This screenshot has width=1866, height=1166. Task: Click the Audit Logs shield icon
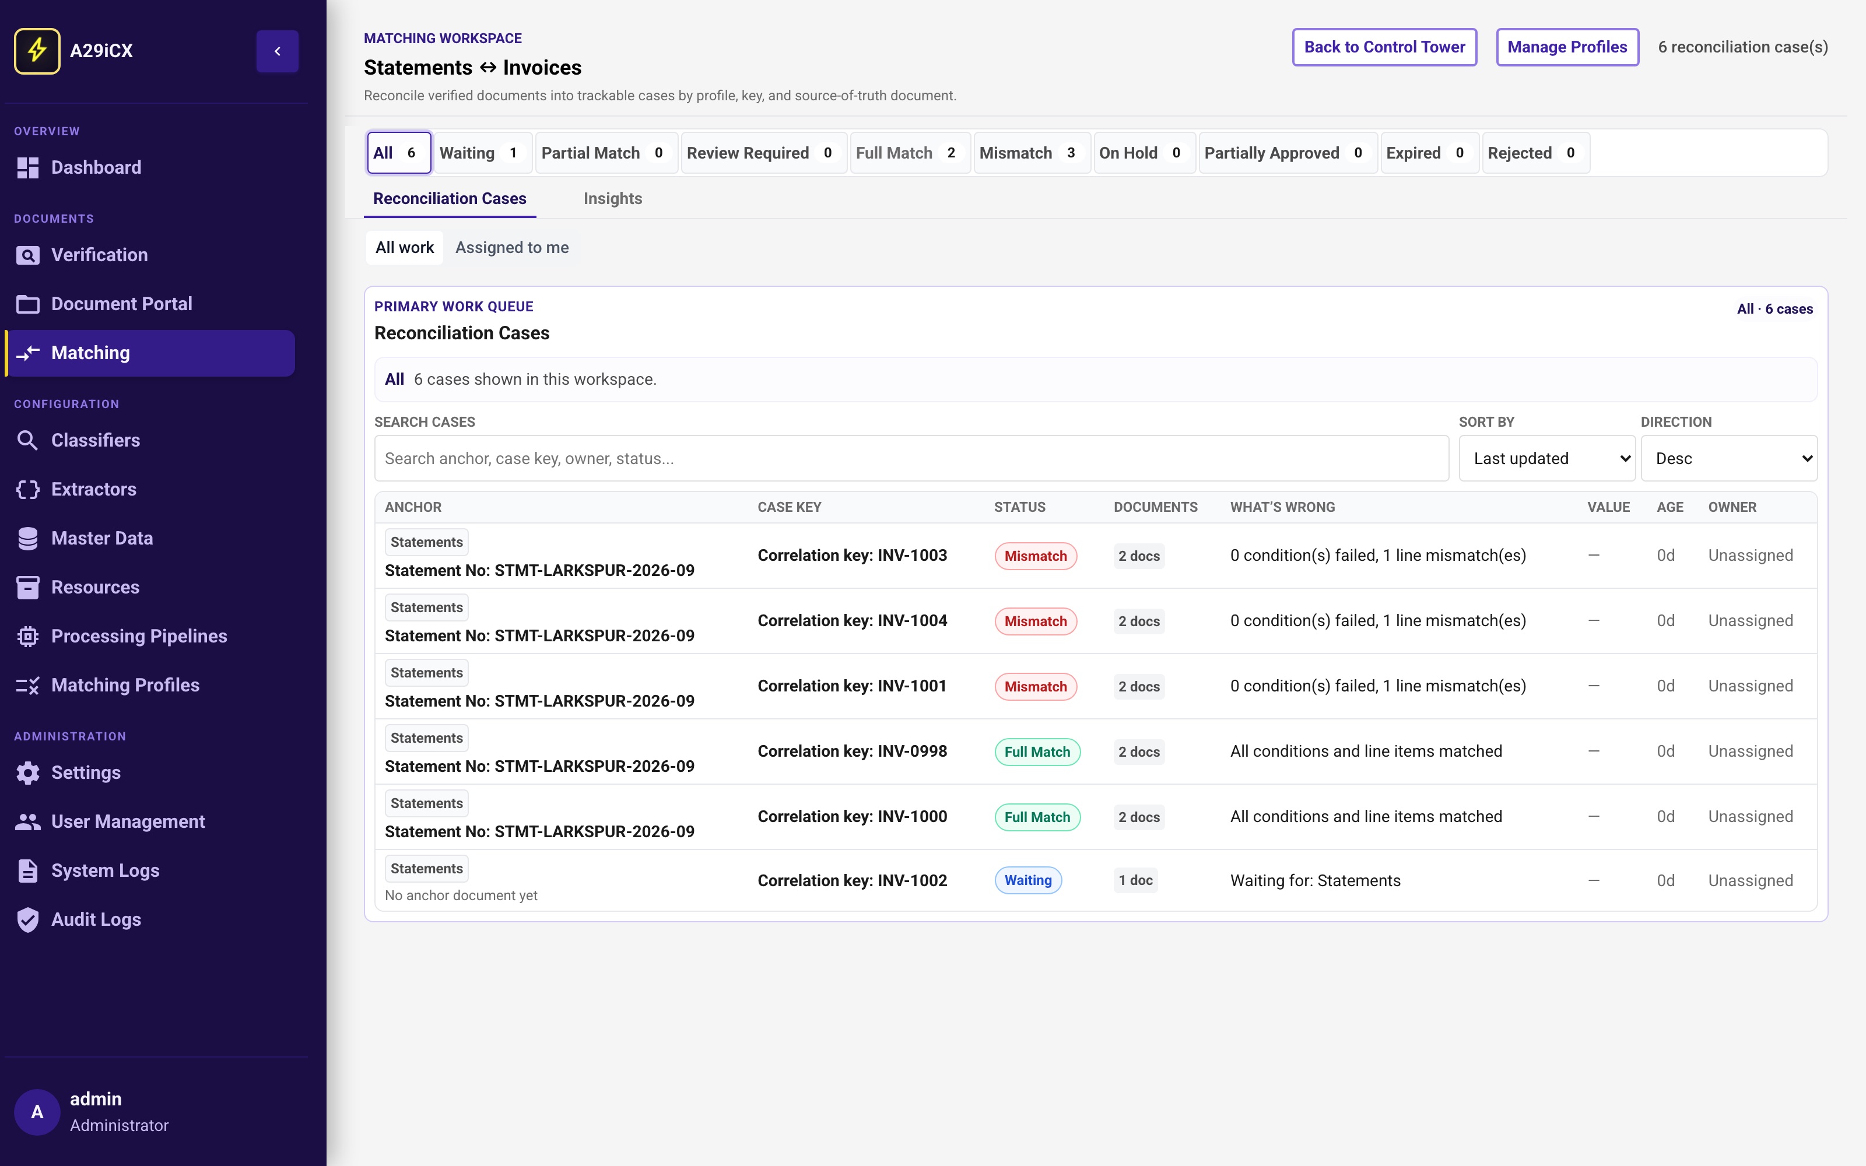(x=28, y=920)
